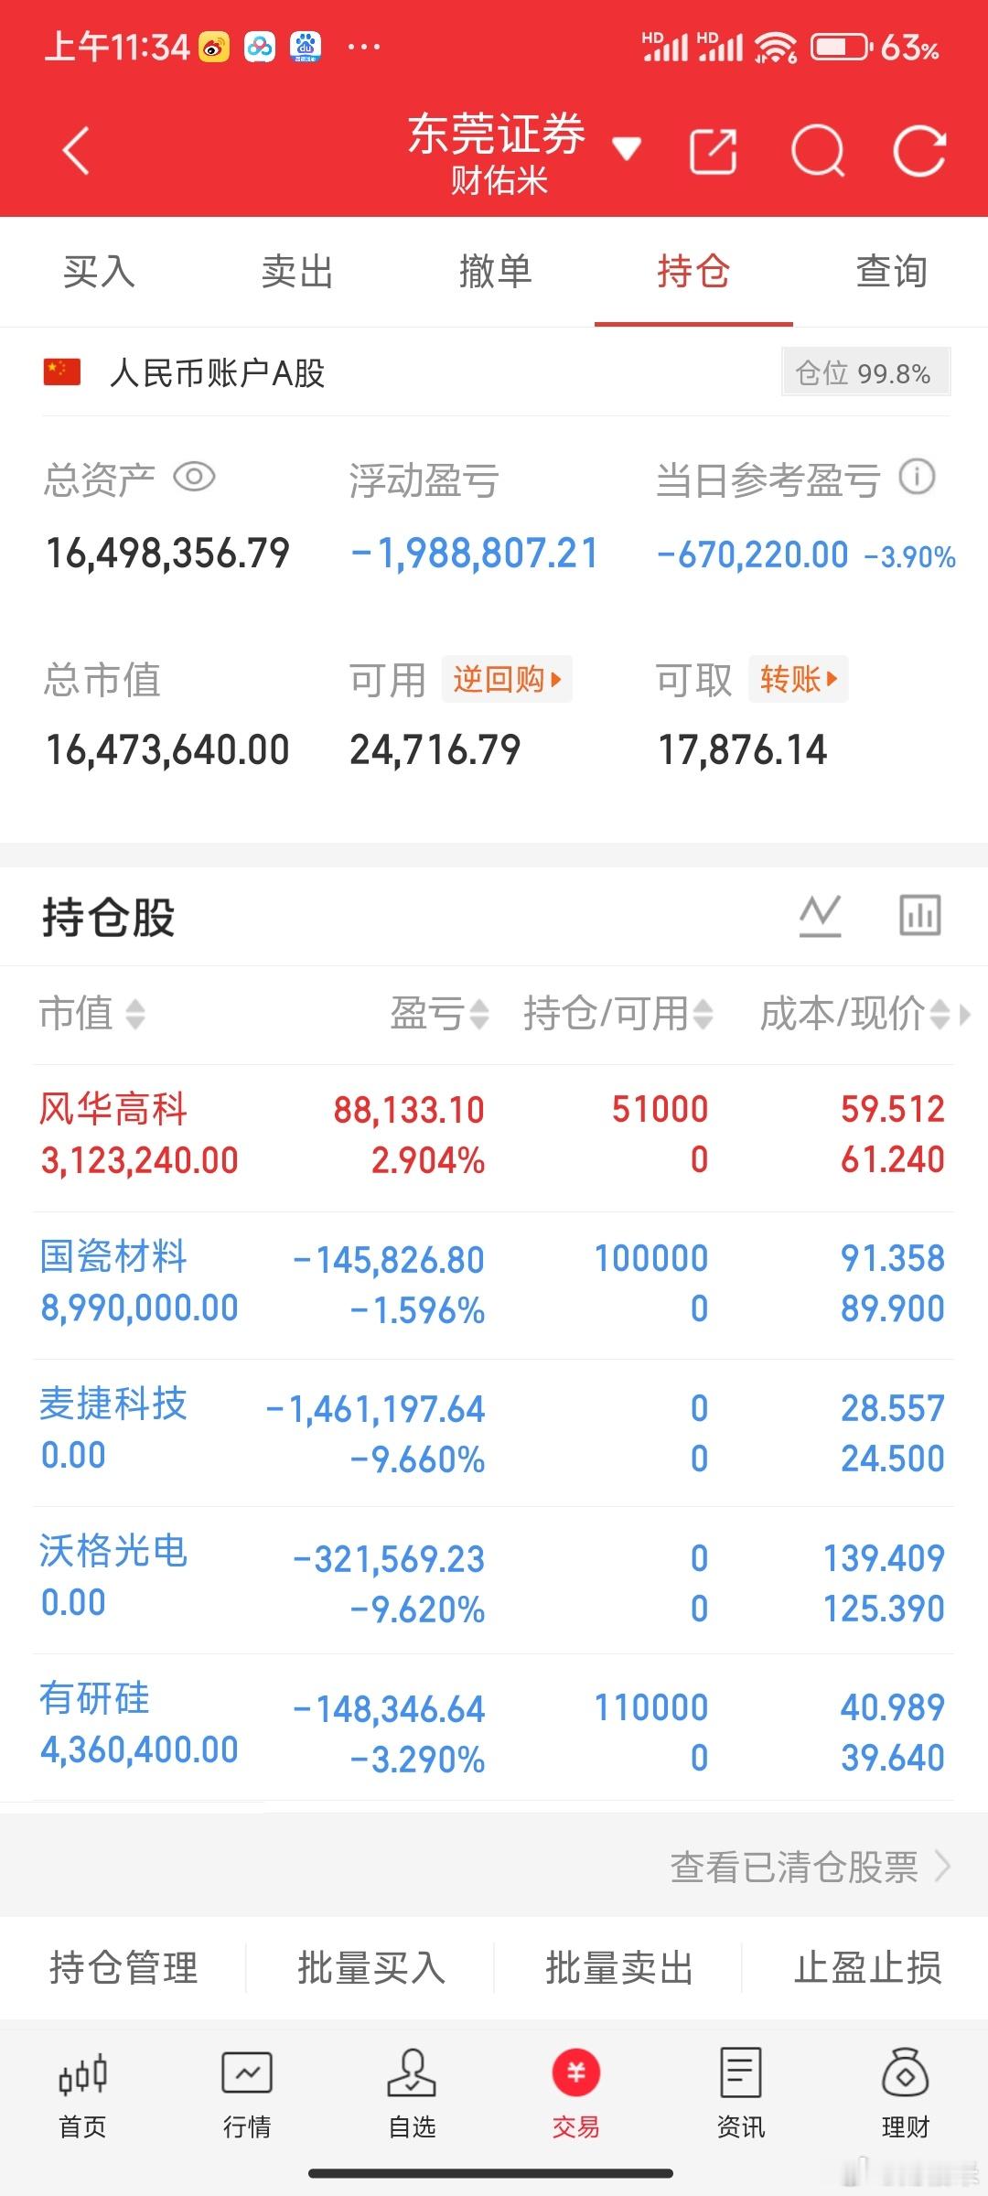Sort holdings by 市值 column

click(x=92, y=1014)
